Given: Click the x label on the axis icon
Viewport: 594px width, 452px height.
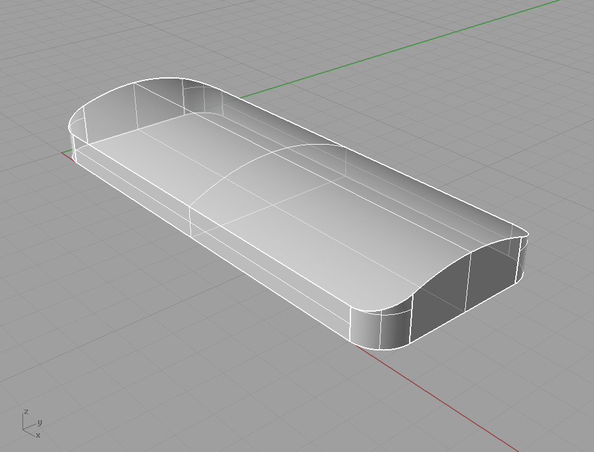Looking at the screenshot, I should tap(38, 435).
